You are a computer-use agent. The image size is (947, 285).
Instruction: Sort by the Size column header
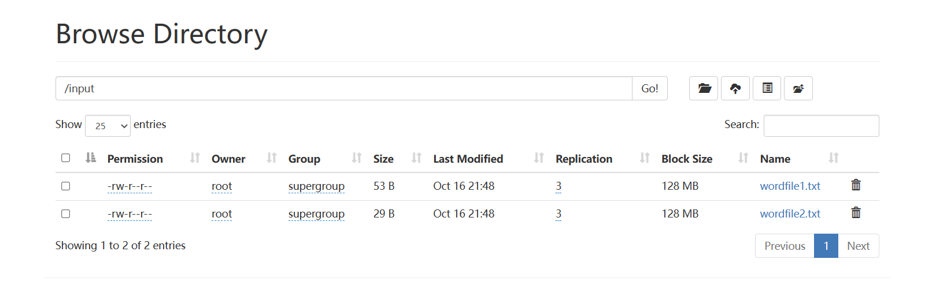pos(383,159)
